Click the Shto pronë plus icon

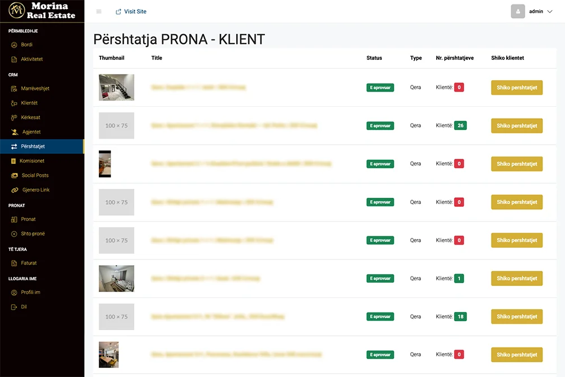[15, 234]
